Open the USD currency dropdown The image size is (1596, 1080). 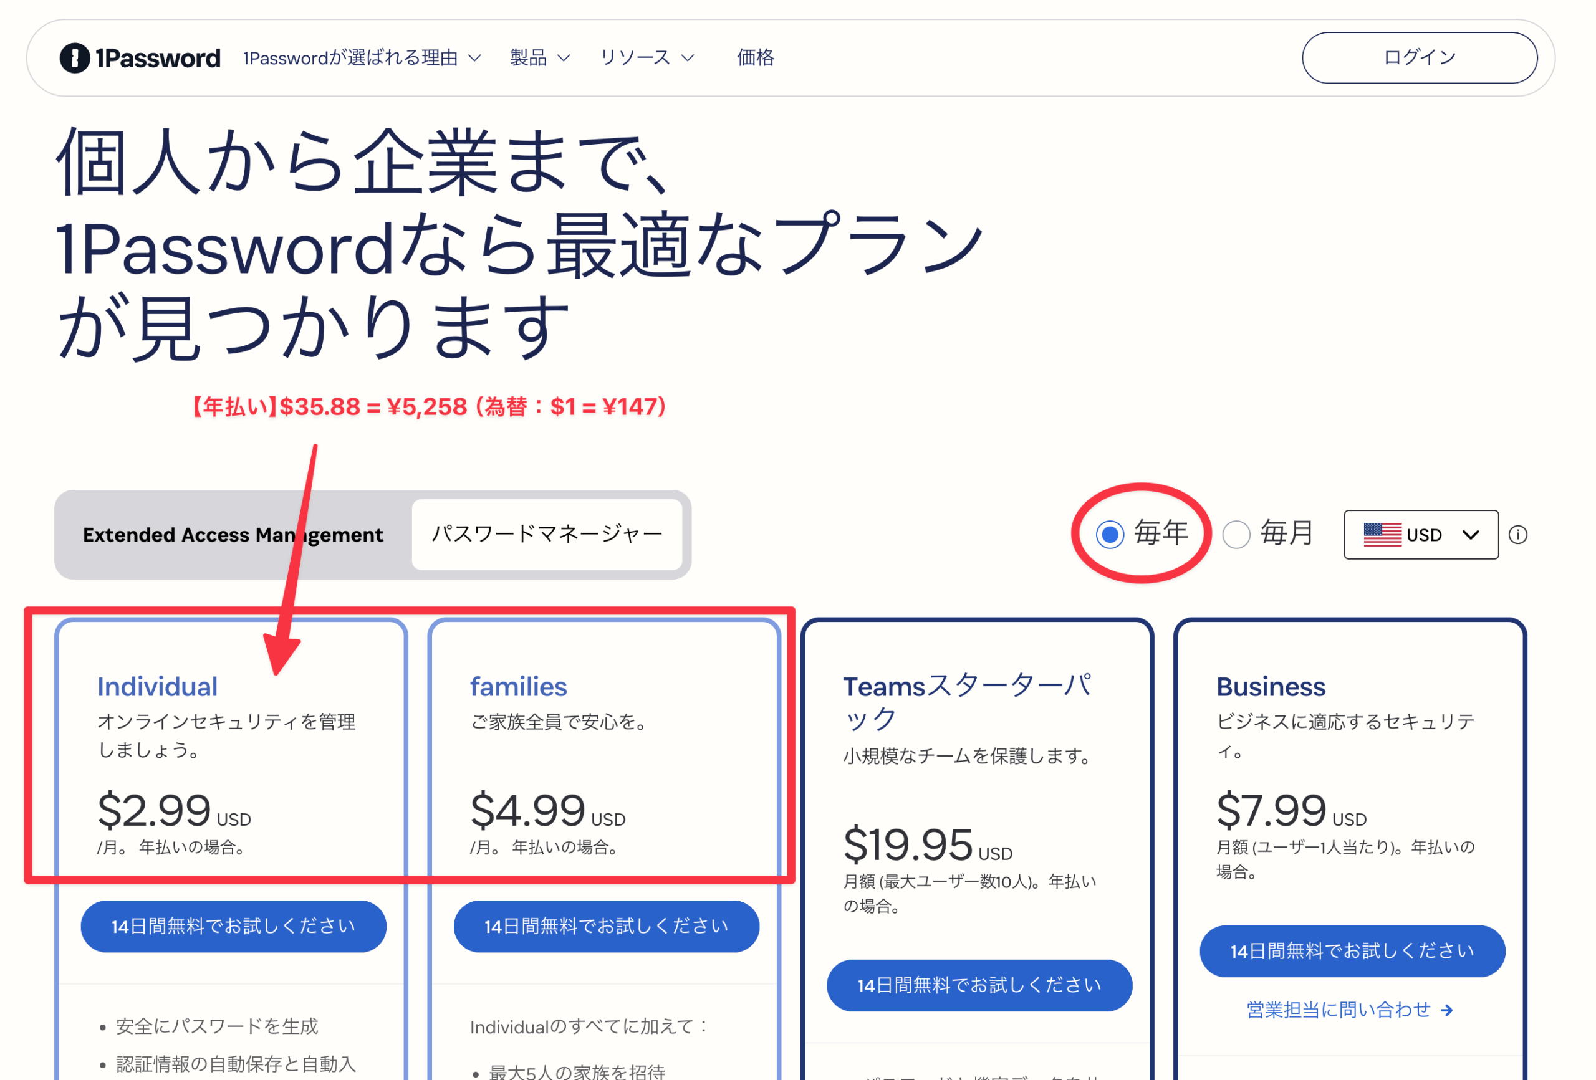[x=1421, y=535]
